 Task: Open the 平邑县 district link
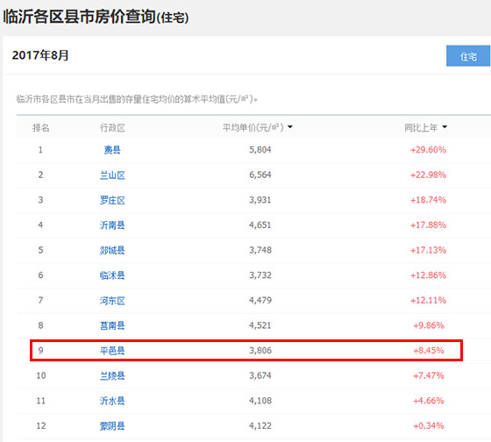112,351
